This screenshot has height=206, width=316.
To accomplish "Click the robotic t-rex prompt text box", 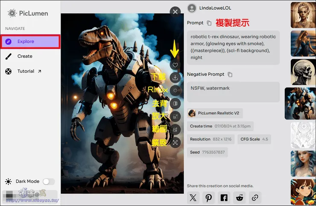I will pyautogui.click(x=233, y=47).
